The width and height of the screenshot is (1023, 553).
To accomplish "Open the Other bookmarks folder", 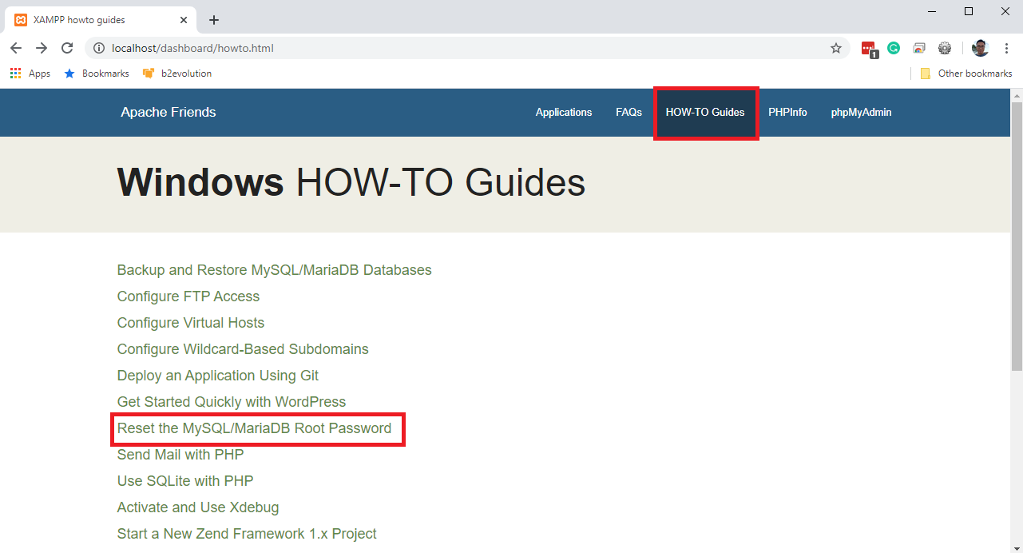I will (x=966, y=74).
